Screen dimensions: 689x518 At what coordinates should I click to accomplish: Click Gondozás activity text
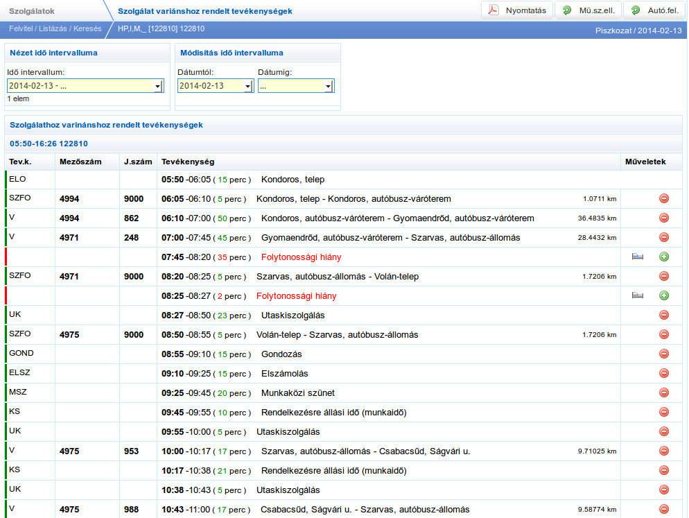tap(281, 354)
